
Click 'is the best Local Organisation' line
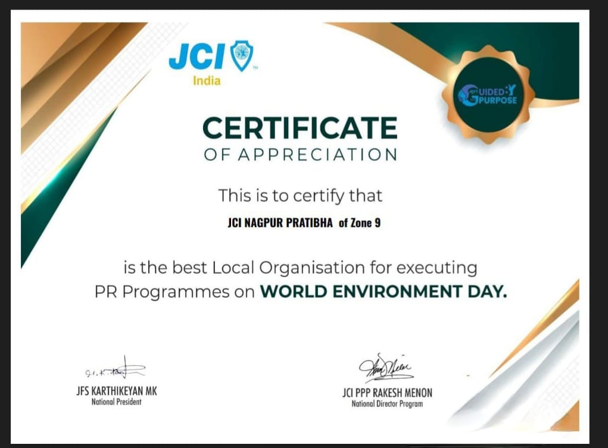(x=301, y=268)
